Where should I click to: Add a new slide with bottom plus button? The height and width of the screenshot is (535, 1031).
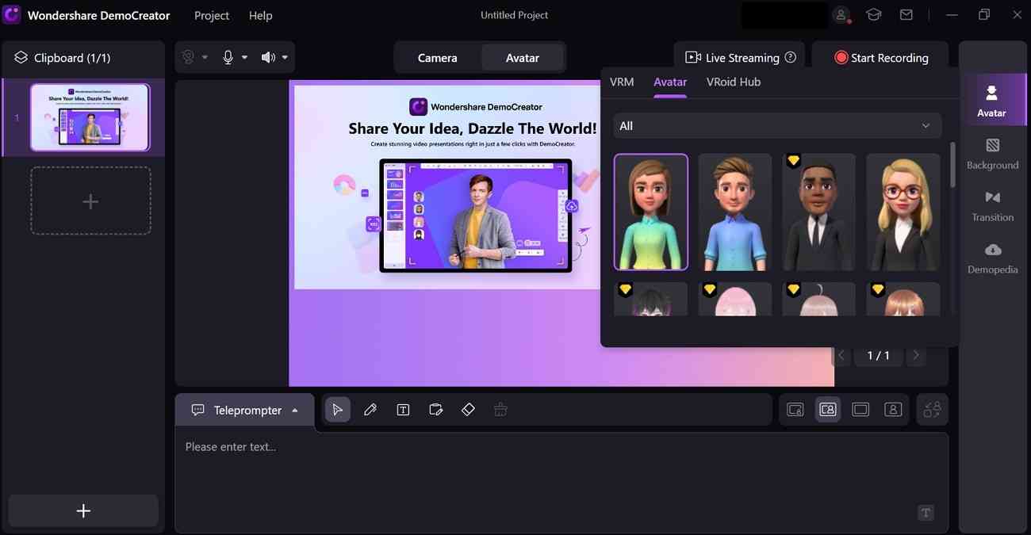click(83, 511)
